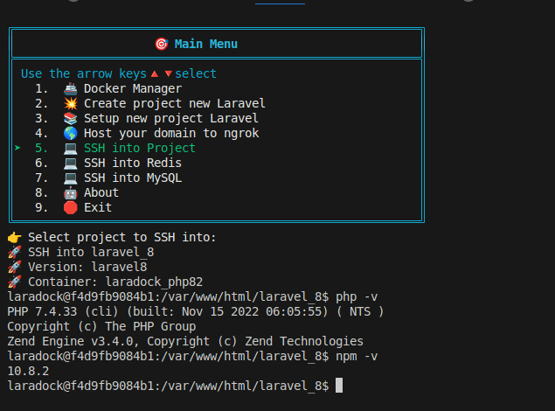Click the Main Menu title text
555x411 pixels.
point(206,44)
